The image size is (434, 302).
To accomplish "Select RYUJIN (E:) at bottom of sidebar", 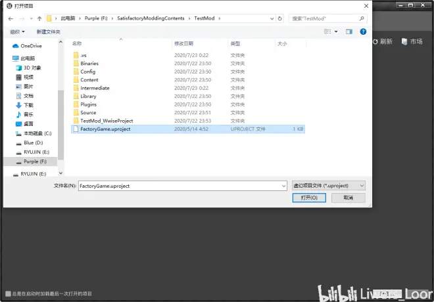I will point(30,174).
